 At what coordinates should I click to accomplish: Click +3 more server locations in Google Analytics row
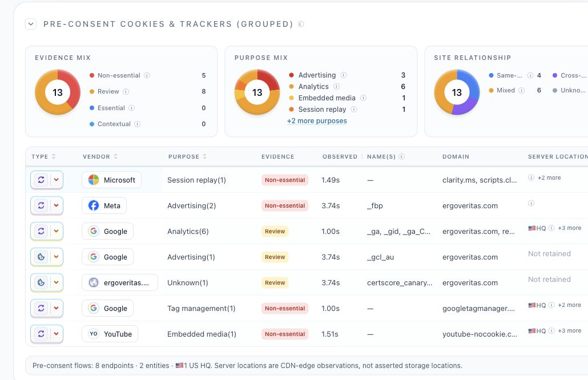pyautogui.click(x=569, y=228)
